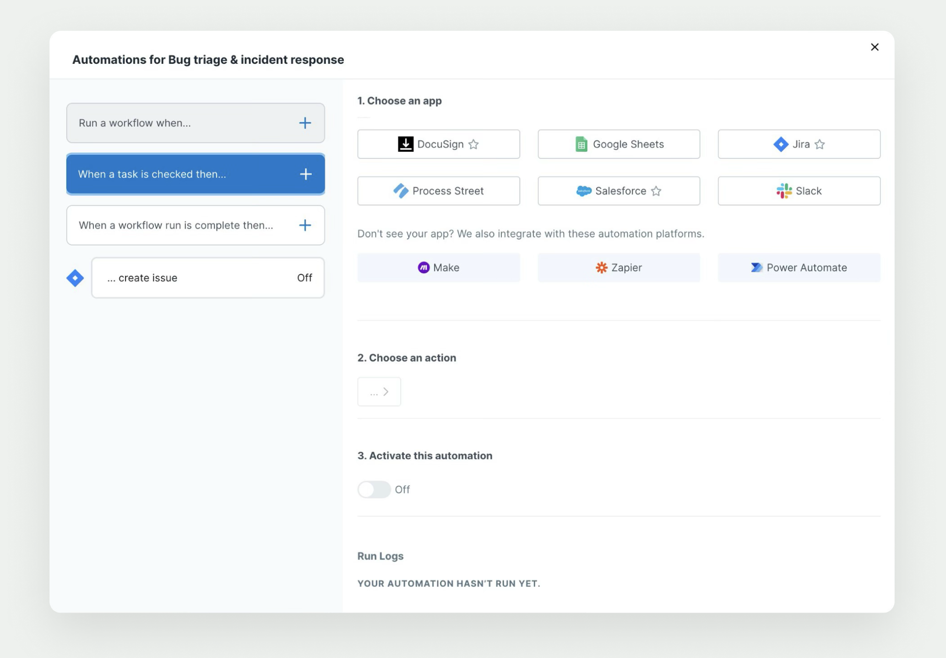Click the Automations for Bug triage title
The image size is (946, 658).
tap(208, 60)
